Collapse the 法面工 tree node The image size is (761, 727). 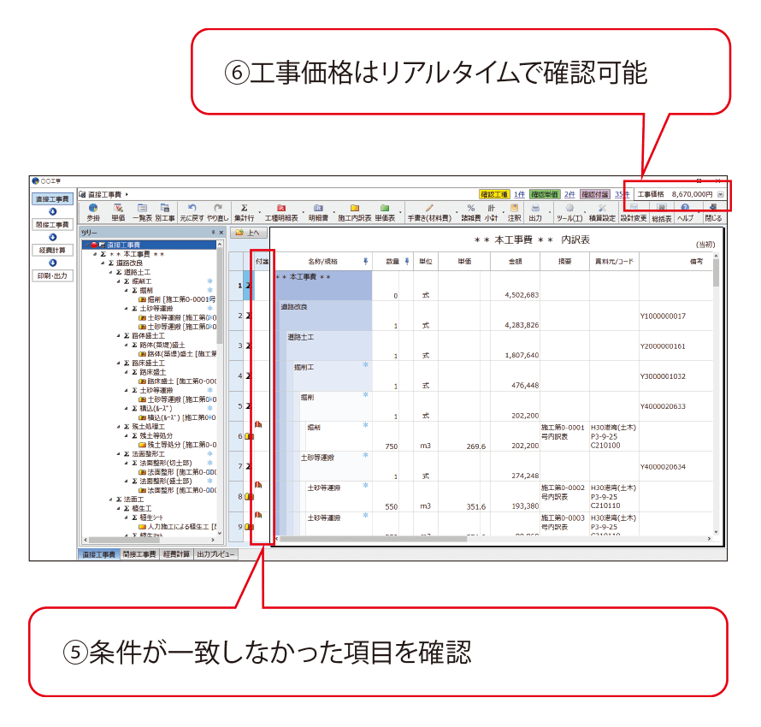110,499
